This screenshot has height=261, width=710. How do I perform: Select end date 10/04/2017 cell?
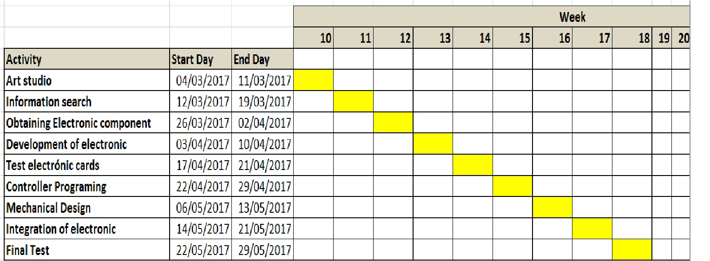(262, 144)
